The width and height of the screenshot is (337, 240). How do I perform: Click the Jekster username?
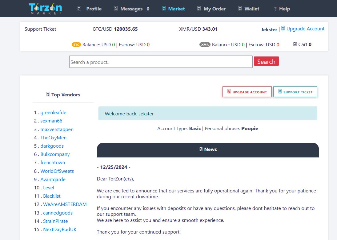269,29
